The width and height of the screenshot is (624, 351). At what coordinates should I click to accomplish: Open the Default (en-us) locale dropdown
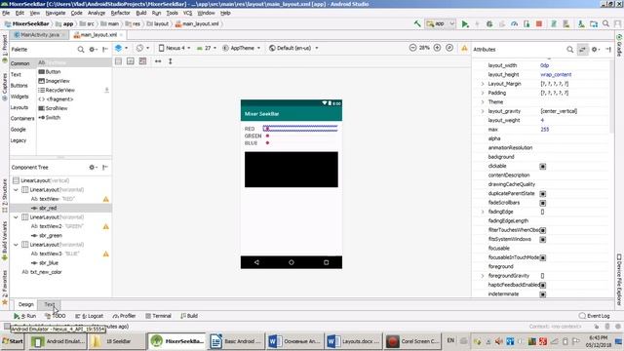tap(293, 48)
